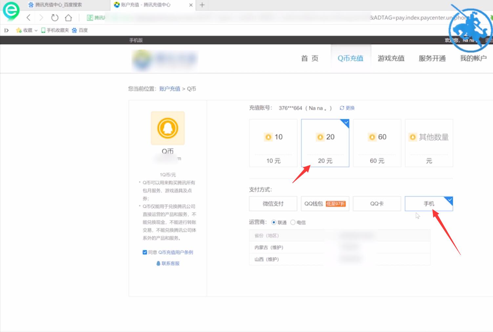Toggle 同意 Q币充值用户条例 checkbox
Viewport: 493px width, 332px height.
coord(145,252)
